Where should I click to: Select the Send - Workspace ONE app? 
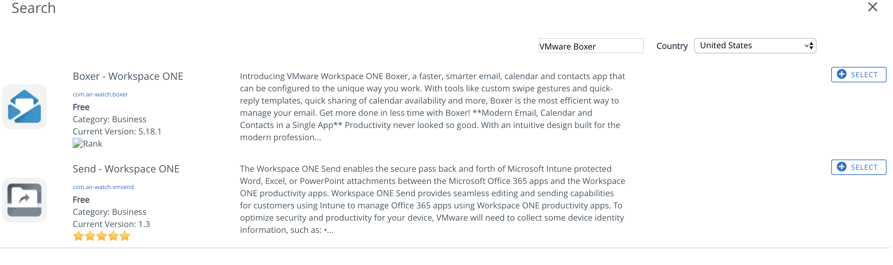[x=858, y=167]
